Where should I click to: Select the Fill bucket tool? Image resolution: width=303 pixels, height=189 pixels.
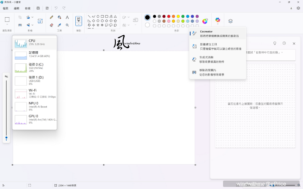click(x=59, y=18)
